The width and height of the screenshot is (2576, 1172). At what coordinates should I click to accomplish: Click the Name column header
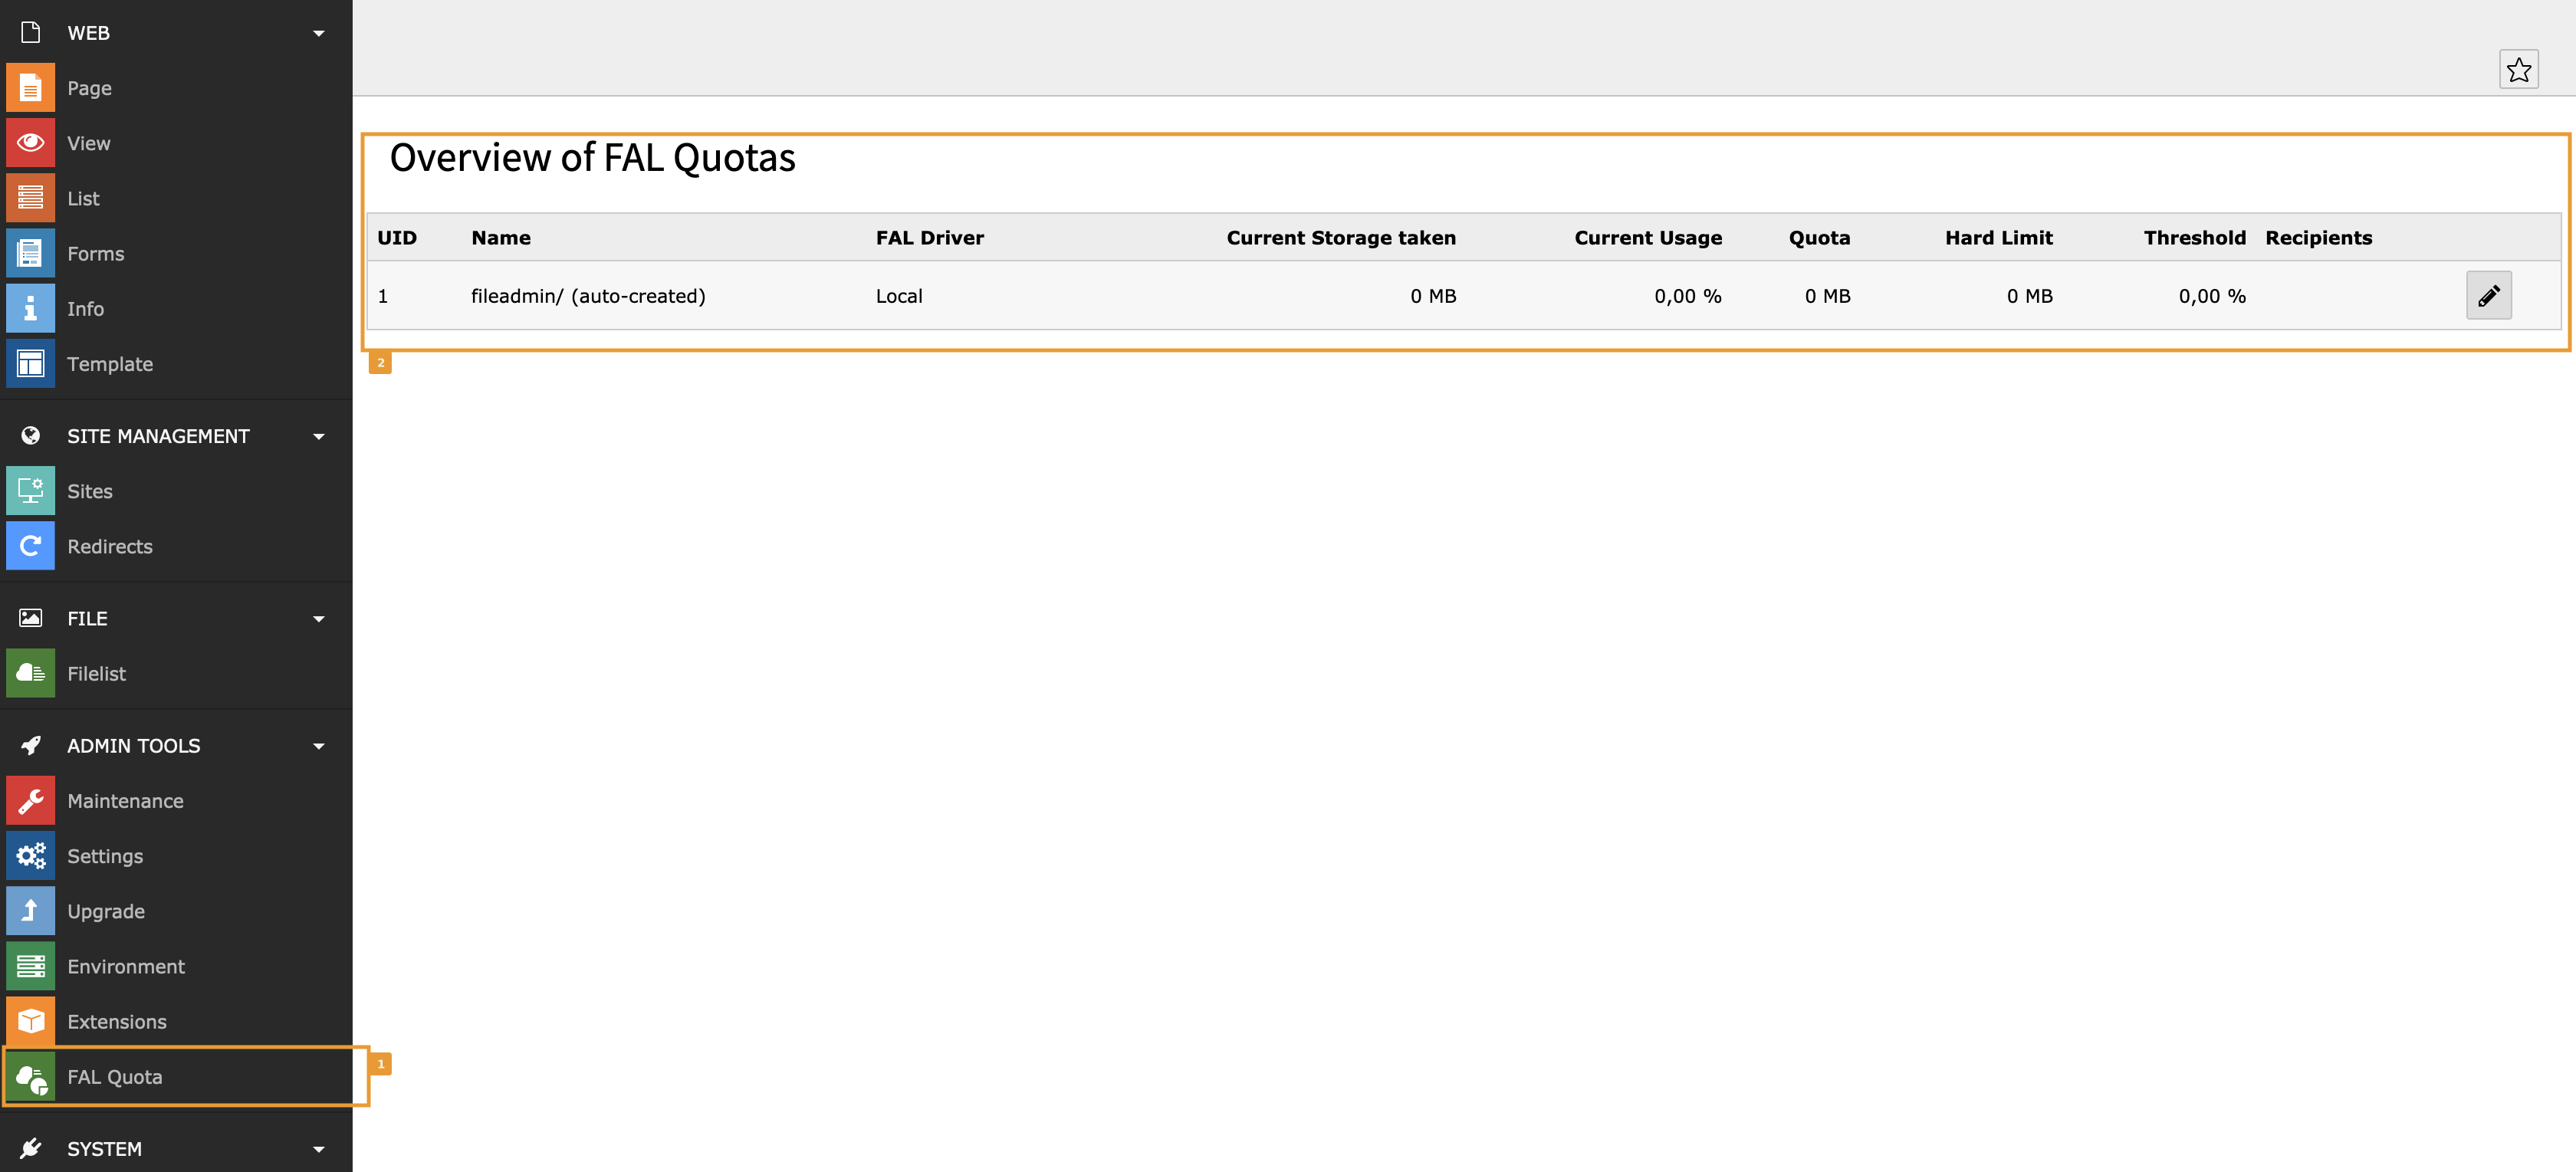tap(501, 238)
